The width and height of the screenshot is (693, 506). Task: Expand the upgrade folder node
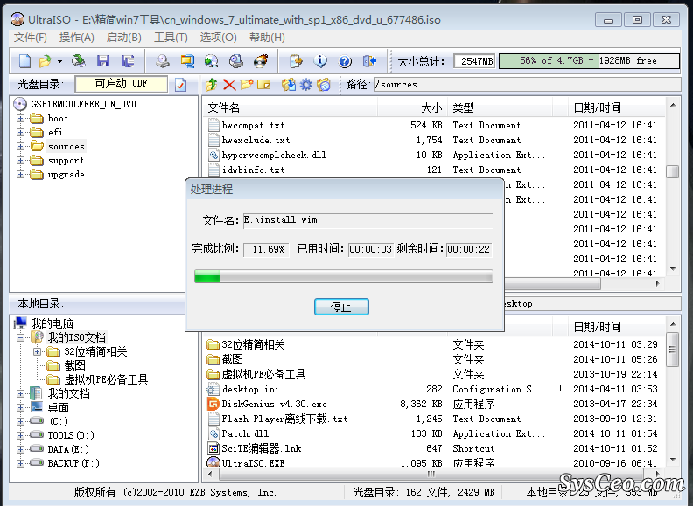20,175
